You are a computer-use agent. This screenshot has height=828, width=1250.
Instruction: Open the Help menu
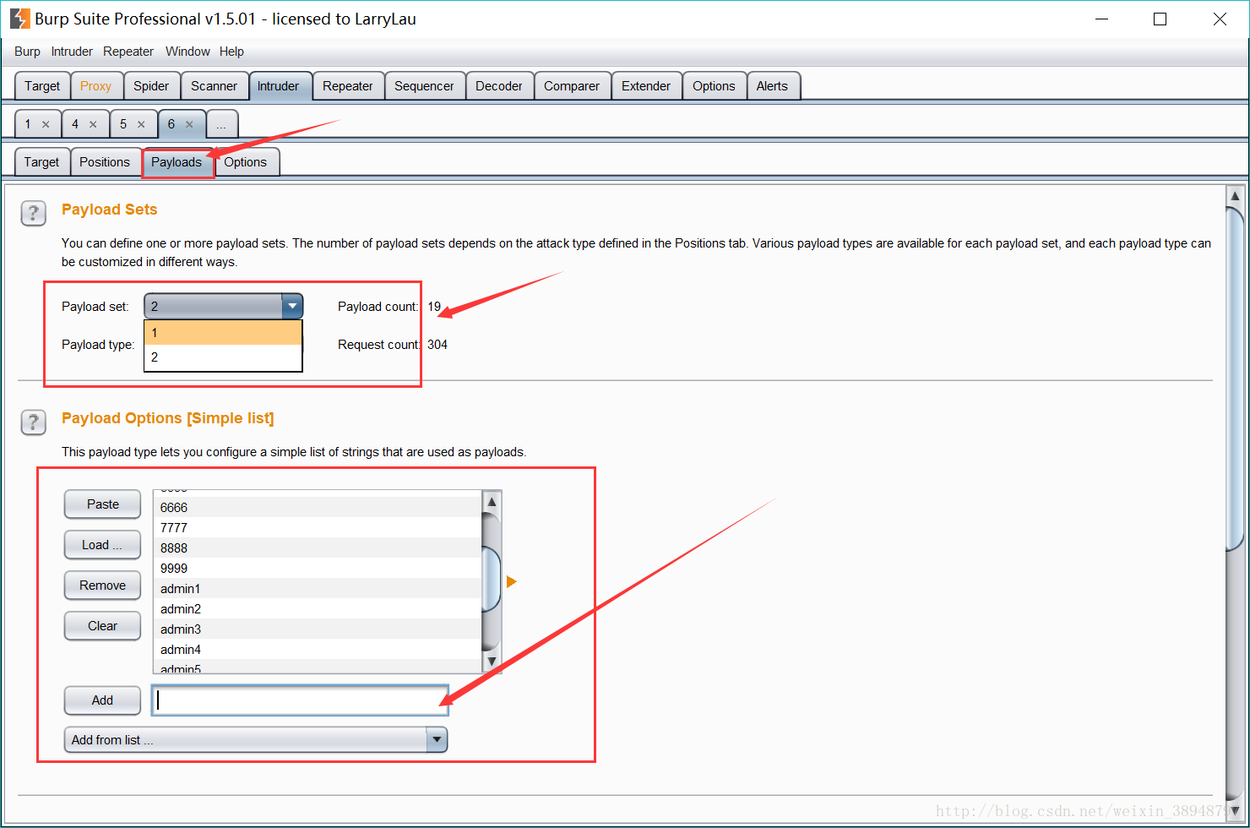point(231,52)
